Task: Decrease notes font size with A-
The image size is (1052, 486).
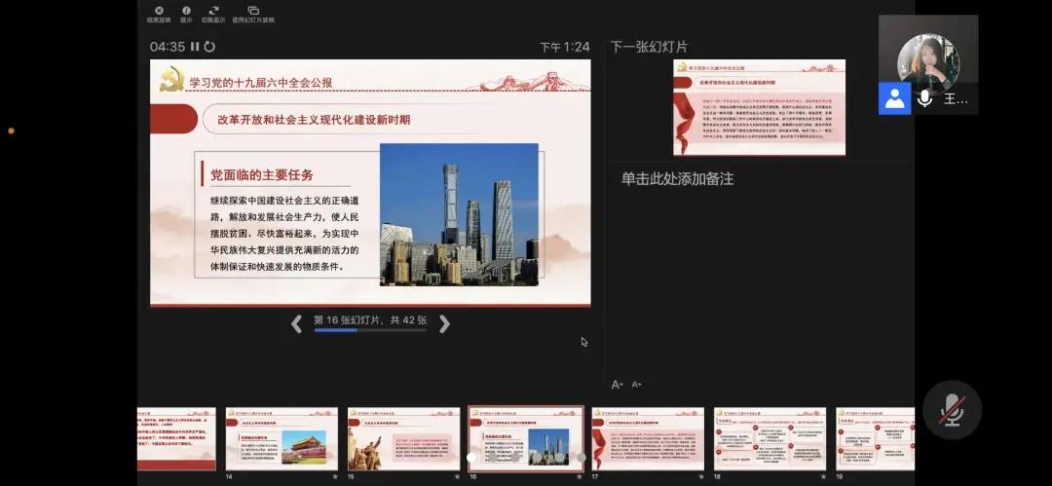Action: click(x=637, y=385)
